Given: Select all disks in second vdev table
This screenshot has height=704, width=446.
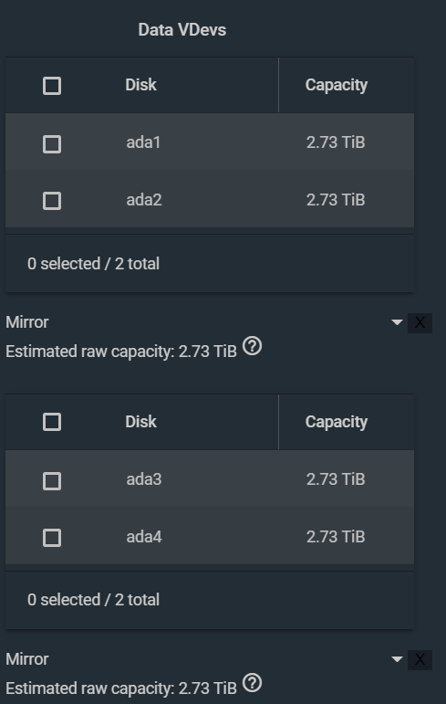Looking at the screenshot, I should [x=52, y=422].
